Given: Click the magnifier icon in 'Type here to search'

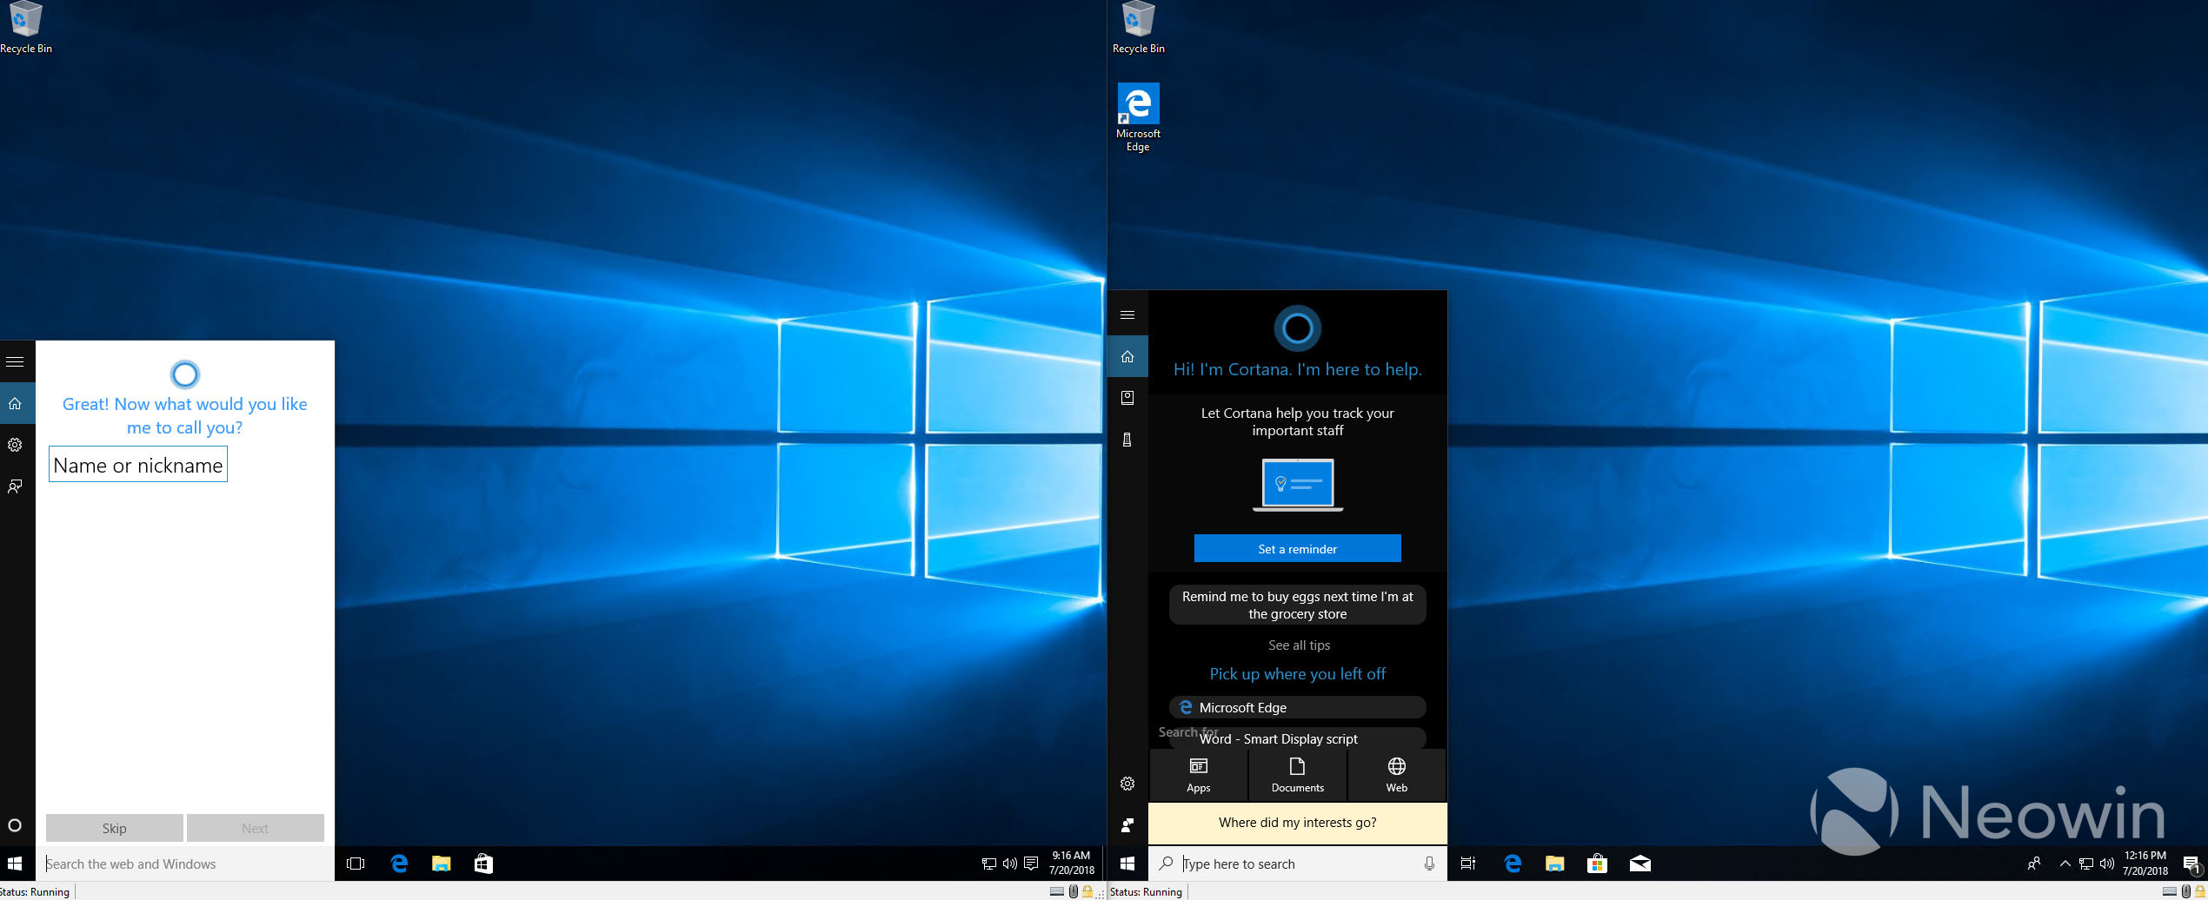Looking at the screenshot, I should coord(1167,864).
